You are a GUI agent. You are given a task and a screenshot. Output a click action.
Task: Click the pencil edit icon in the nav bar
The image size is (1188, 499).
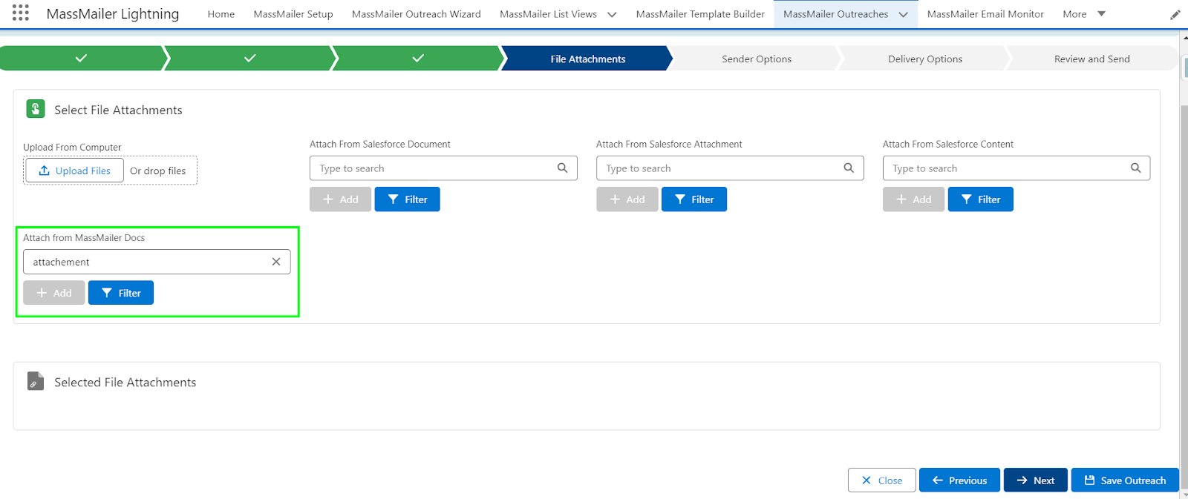point(1175,15)
